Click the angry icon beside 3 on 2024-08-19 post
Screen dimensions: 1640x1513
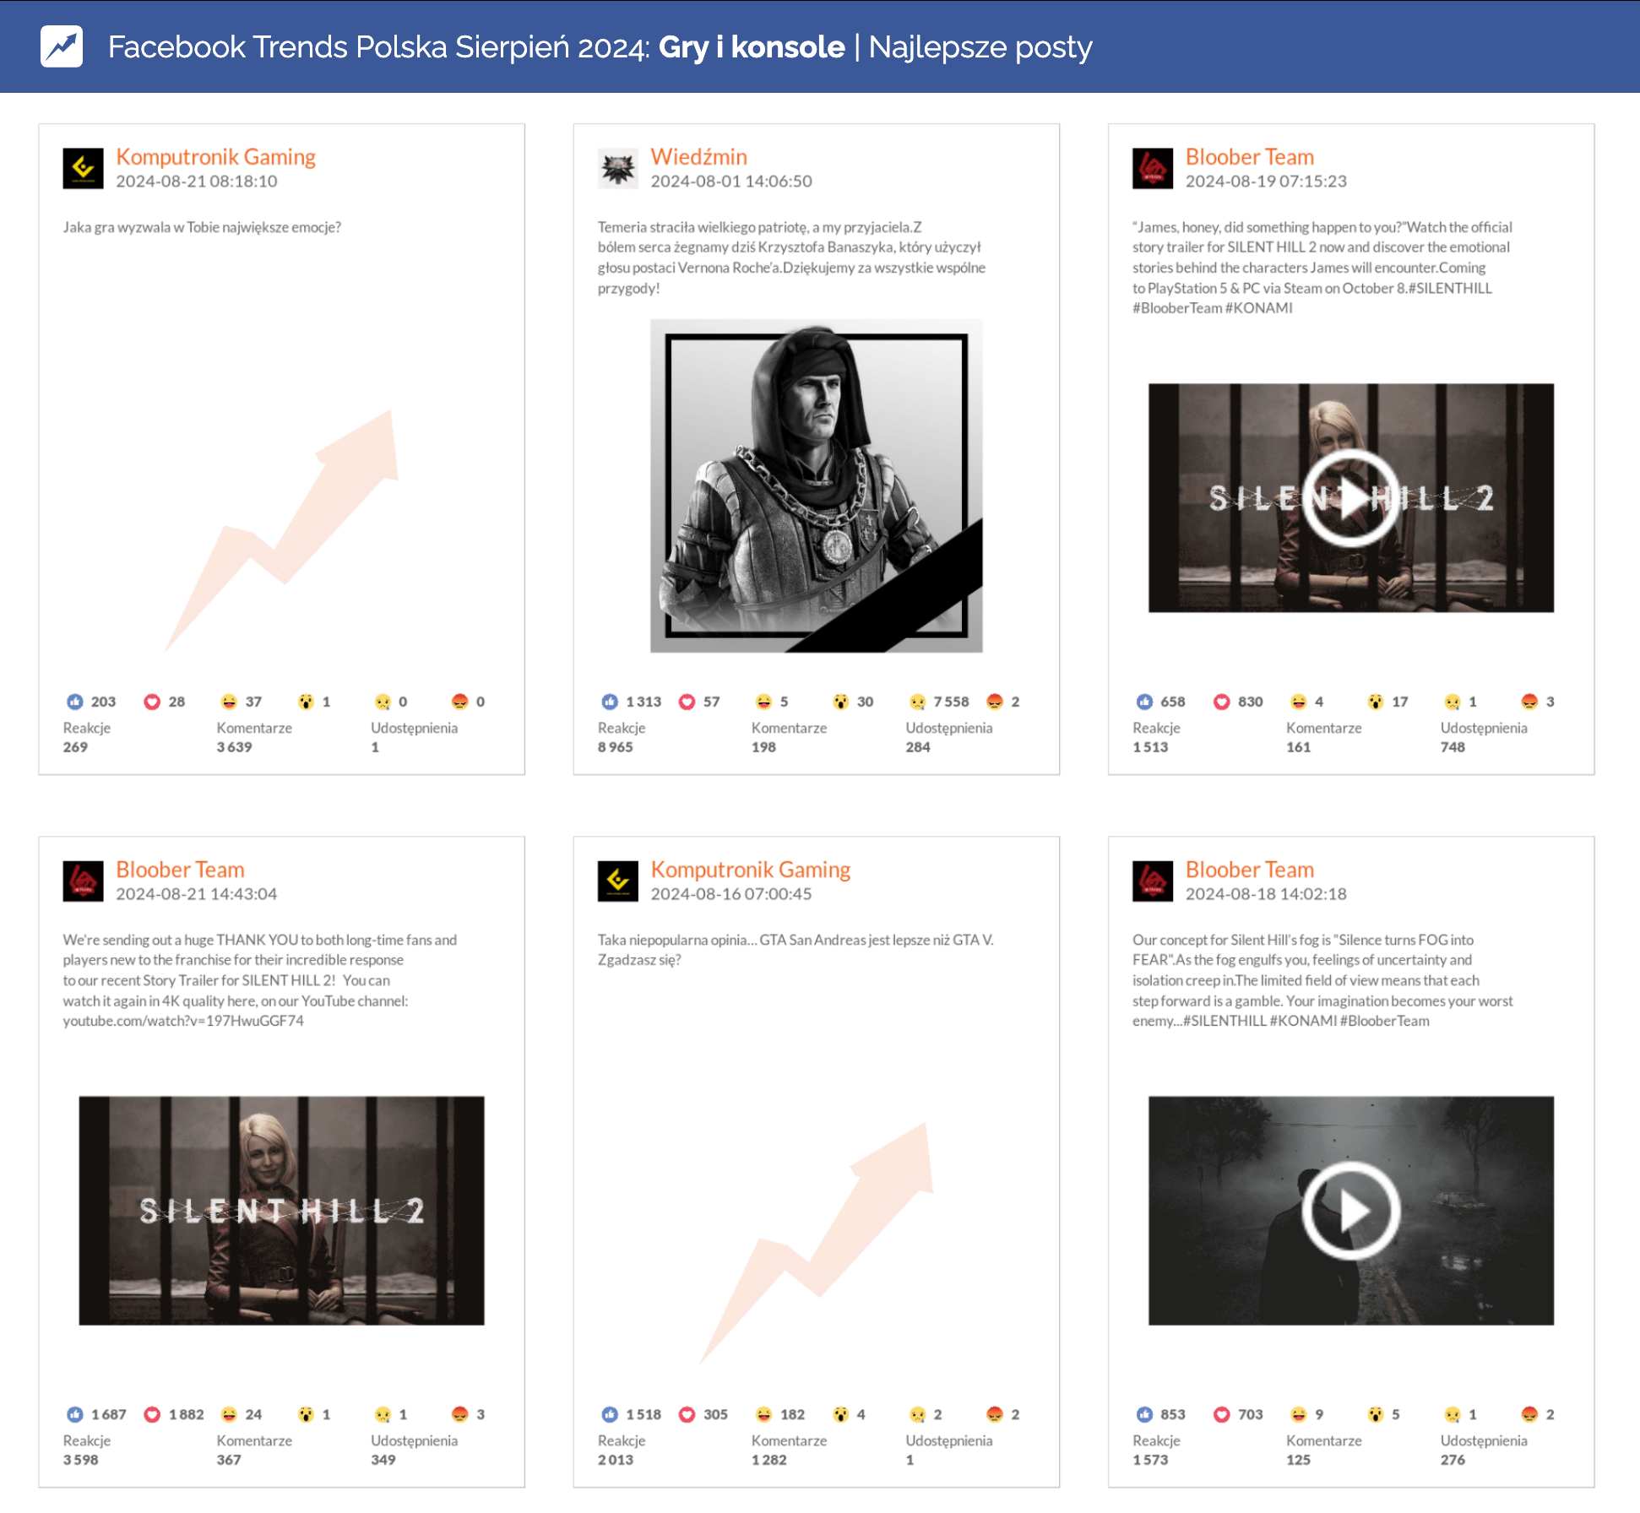pos(1529,702)
